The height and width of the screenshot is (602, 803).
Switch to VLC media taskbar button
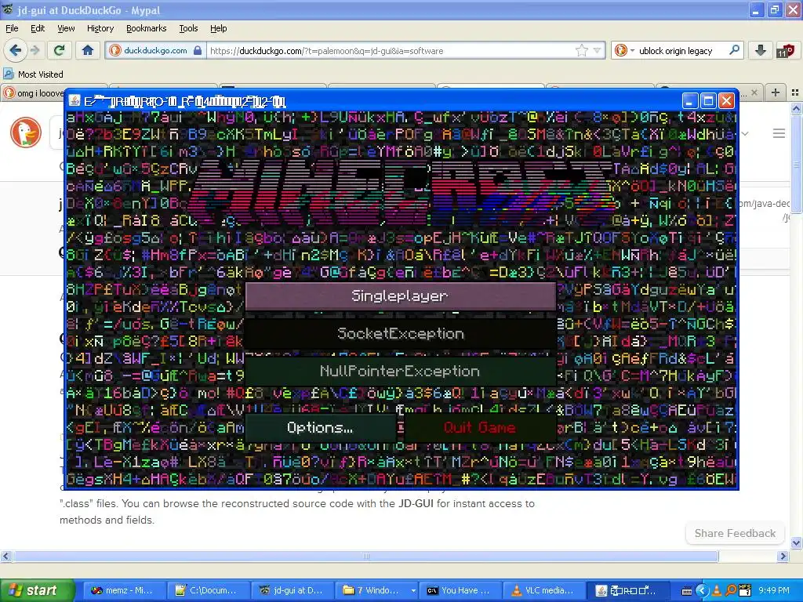[x=545, y=590]
